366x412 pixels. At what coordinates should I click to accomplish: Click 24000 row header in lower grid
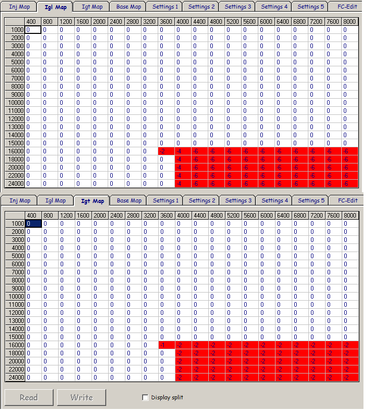(x=15, y=377)
